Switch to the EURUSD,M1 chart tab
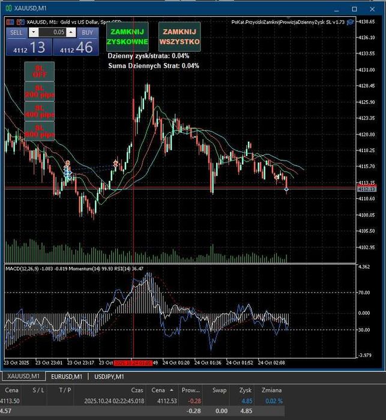386x420 pixels. (x=67, y=377)
